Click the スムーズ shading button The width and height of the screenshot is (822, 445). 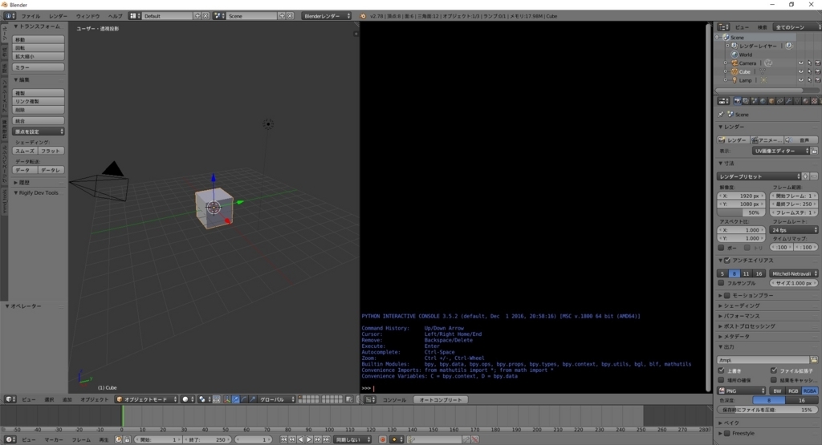(25, 151)
